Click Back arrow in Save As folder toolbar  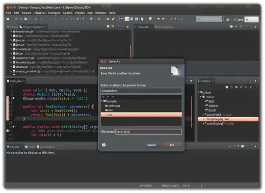tap(108, 97)
